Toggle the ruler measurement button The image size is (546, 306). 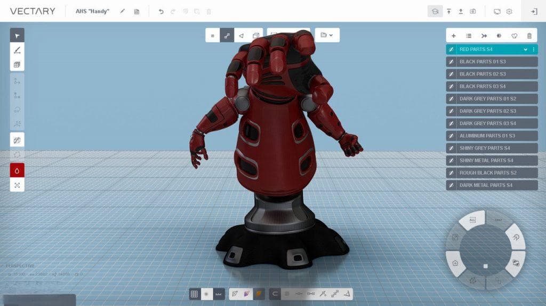[x=218, y=294]
